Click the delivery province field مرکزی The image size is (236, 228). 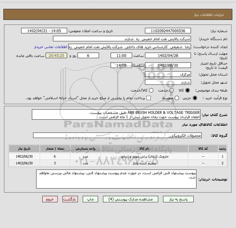tap(168, 74)
